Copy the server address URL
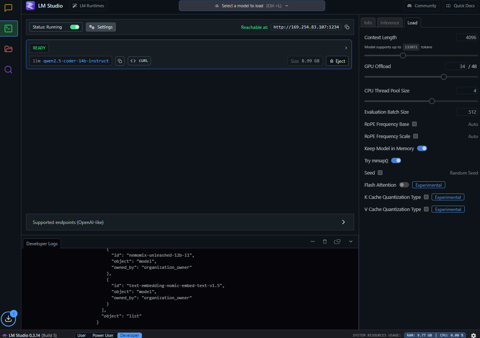The image size is (480, 338). click(x=347, y=27)
